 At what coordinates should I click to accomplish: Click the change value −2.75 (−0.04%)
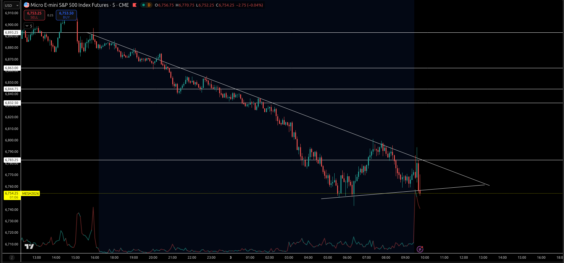click(x=249, y=5)
